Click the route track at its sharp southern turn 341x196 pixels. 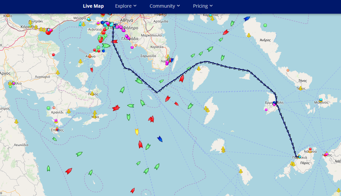[x=156, y=92]
